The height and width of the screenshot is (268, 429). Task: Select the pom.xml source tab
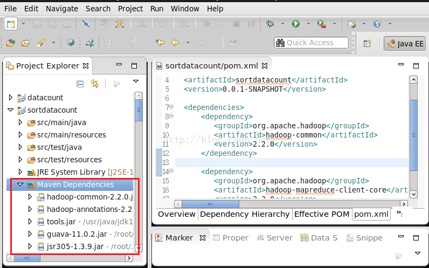[x=371, y=214]
